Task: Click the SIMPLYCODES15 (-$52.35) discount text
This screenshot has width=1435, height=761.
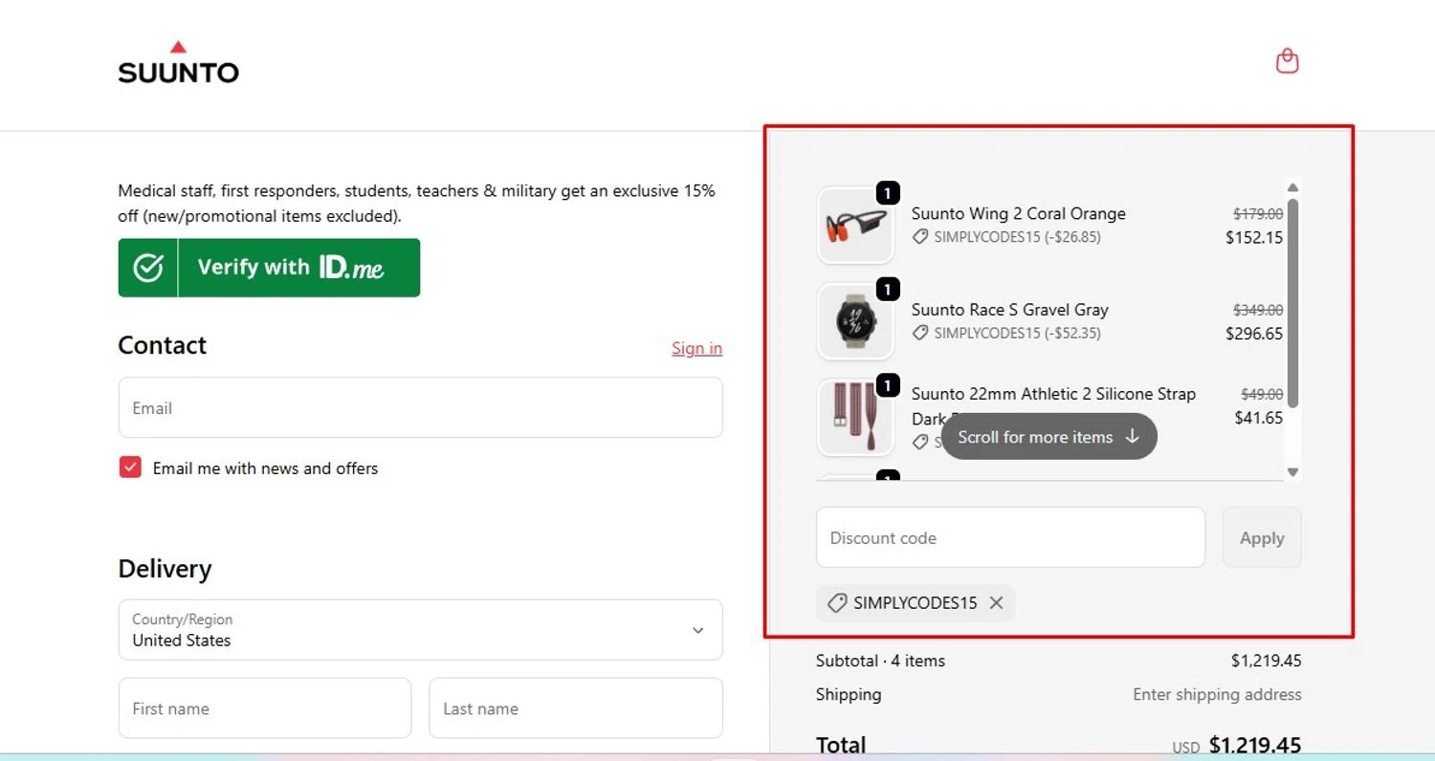Action: coord(1017,333)
